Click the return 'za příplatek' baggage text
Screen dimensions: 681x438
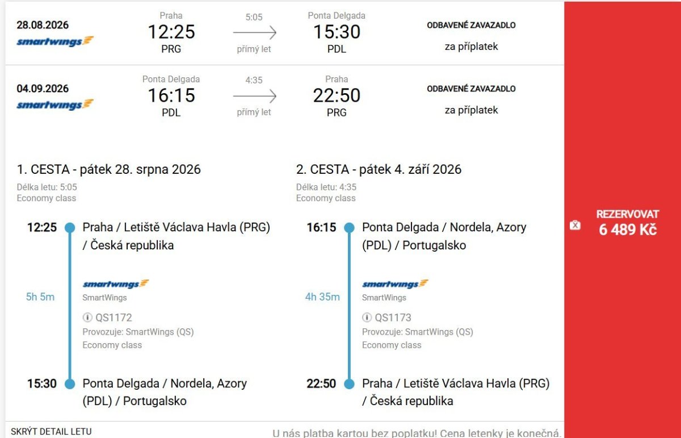(471, 110)
